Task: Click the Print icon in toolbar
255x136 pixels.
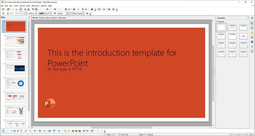Action: (x=29, y=9)
